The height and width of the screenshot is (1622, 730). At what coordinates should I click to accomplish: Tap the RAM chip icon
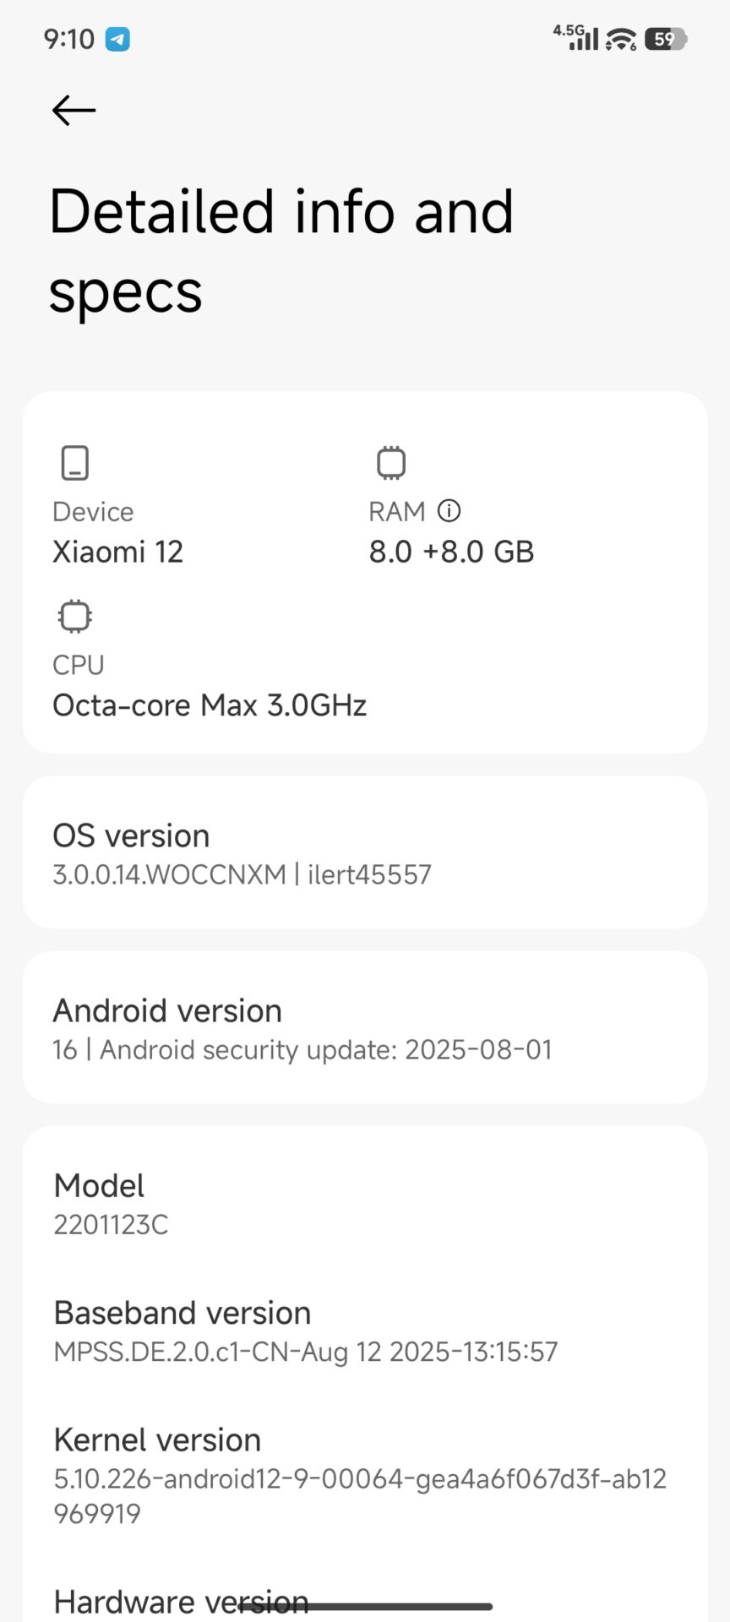tap(390, 463)
